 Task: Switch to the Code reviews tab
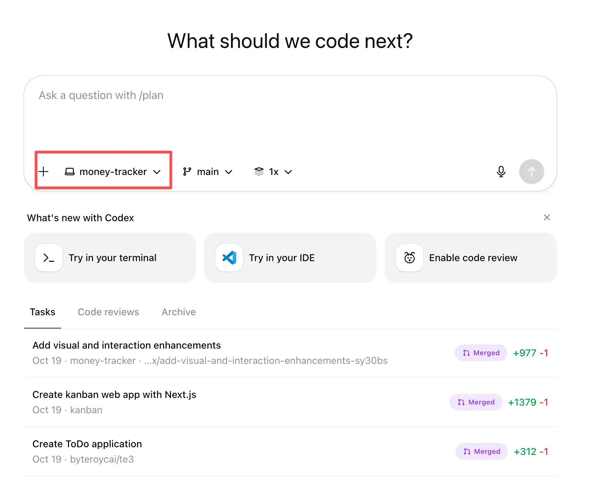coord(108,312)
